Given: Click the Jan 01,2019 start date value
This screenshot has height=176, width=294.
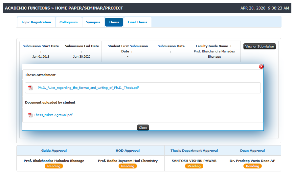Looking at the screenshot, I should (41, 56).
